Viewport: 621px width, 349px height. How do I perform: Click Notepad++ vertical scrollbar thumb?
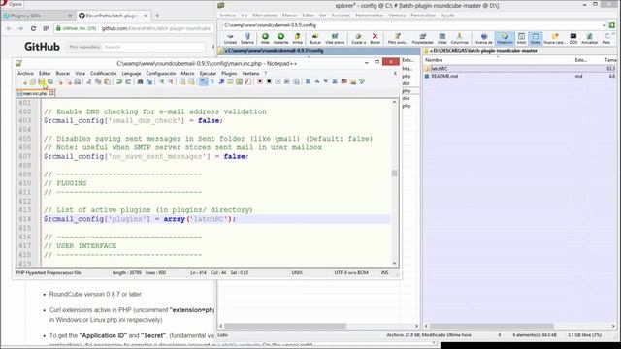tap(395, 174)
